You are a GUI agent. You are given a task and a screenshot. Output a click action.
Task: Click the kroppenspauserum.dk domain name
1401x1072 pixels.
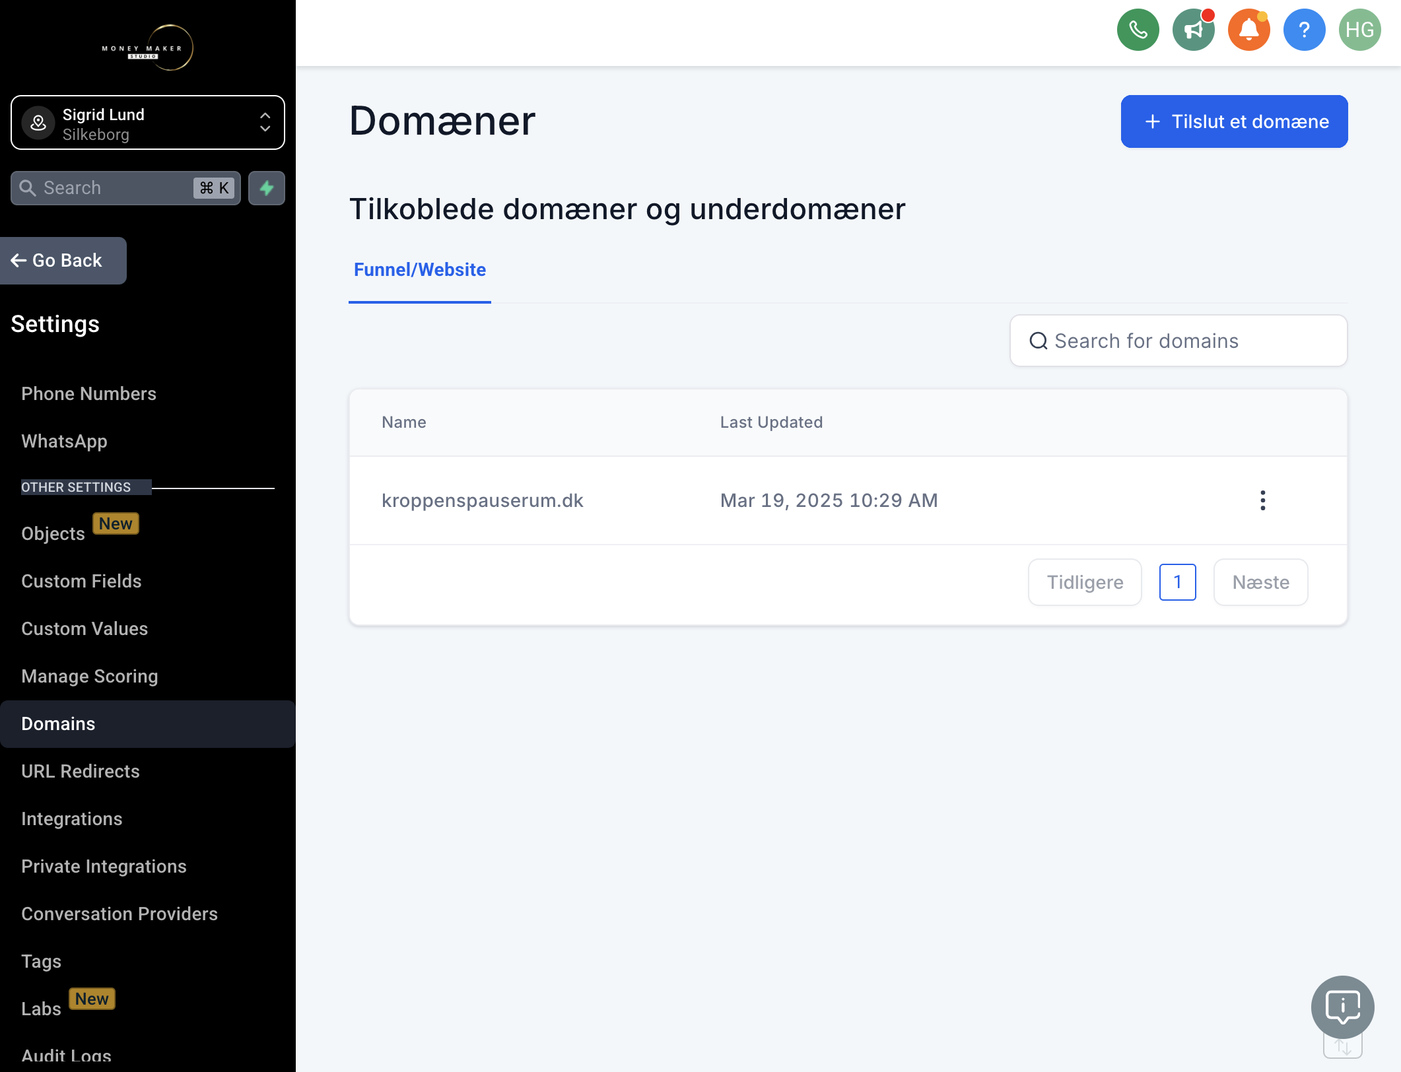coord(483,500)
